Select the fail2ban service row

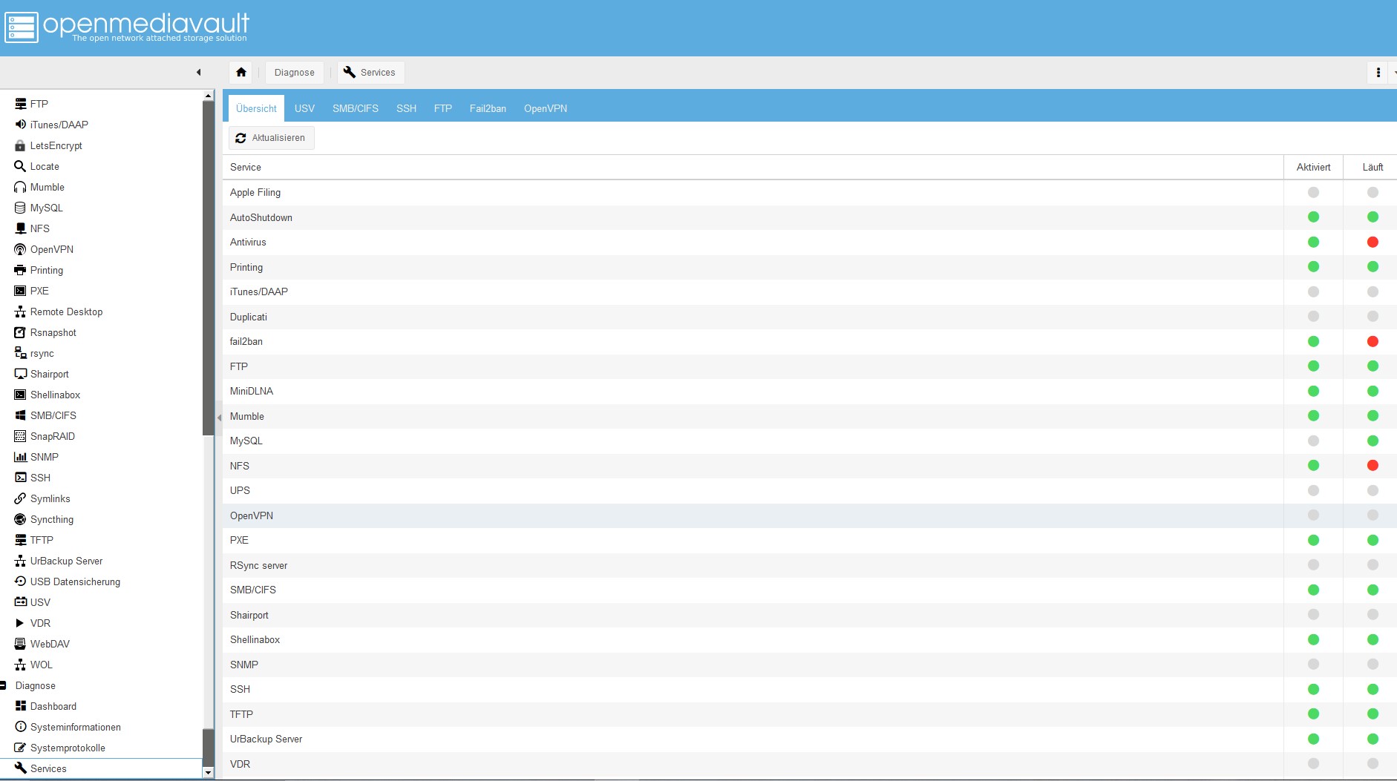[x=809, y=342]
